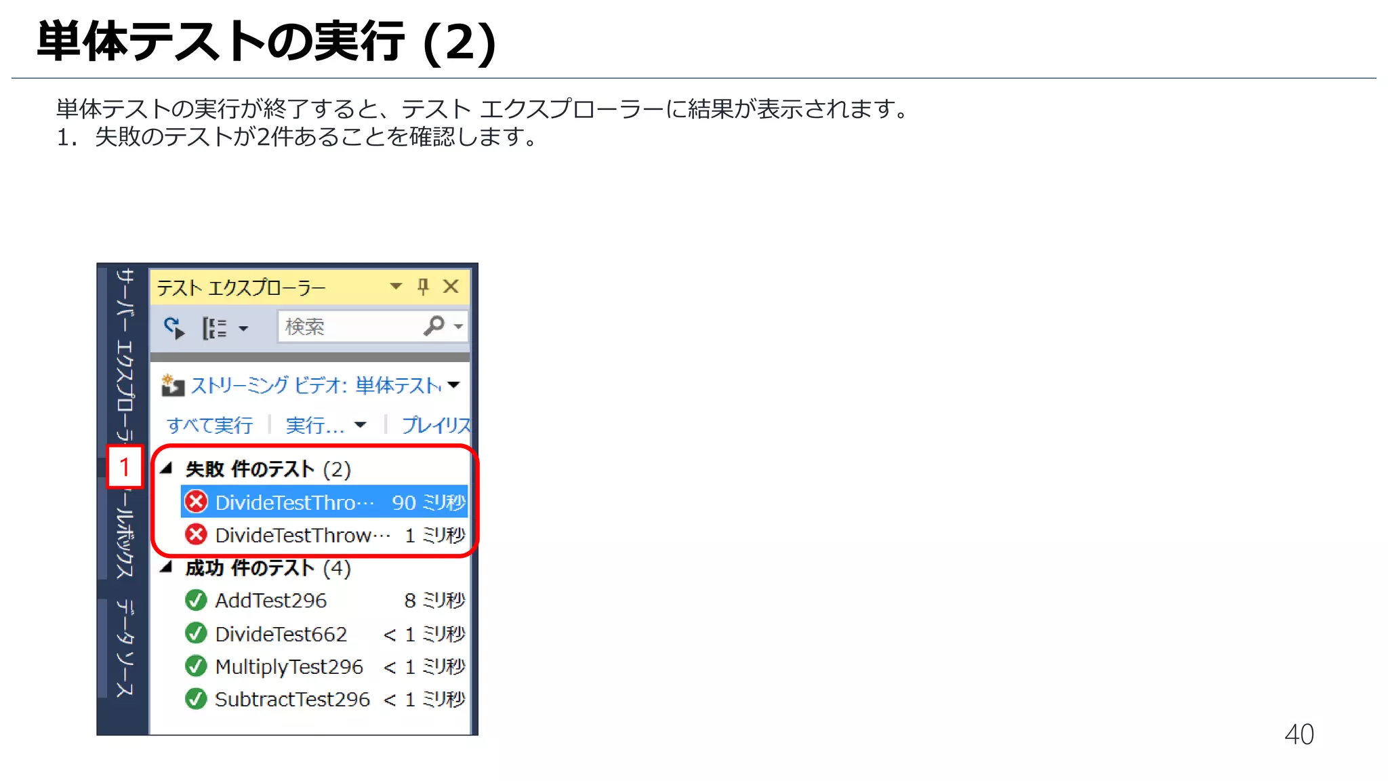This screenshot has height=781, width=1388.
Task: Click the run-after-build icon in Test Explorer toolbar
Action: click(x=174, y=327)
